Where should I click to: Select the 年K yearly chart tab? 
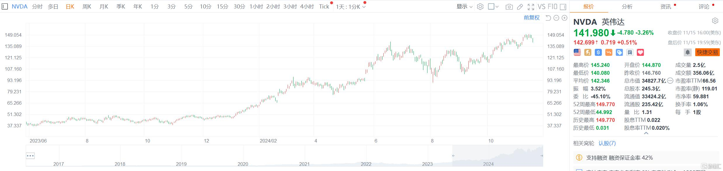pyautogui.click(x=138, y=6)
